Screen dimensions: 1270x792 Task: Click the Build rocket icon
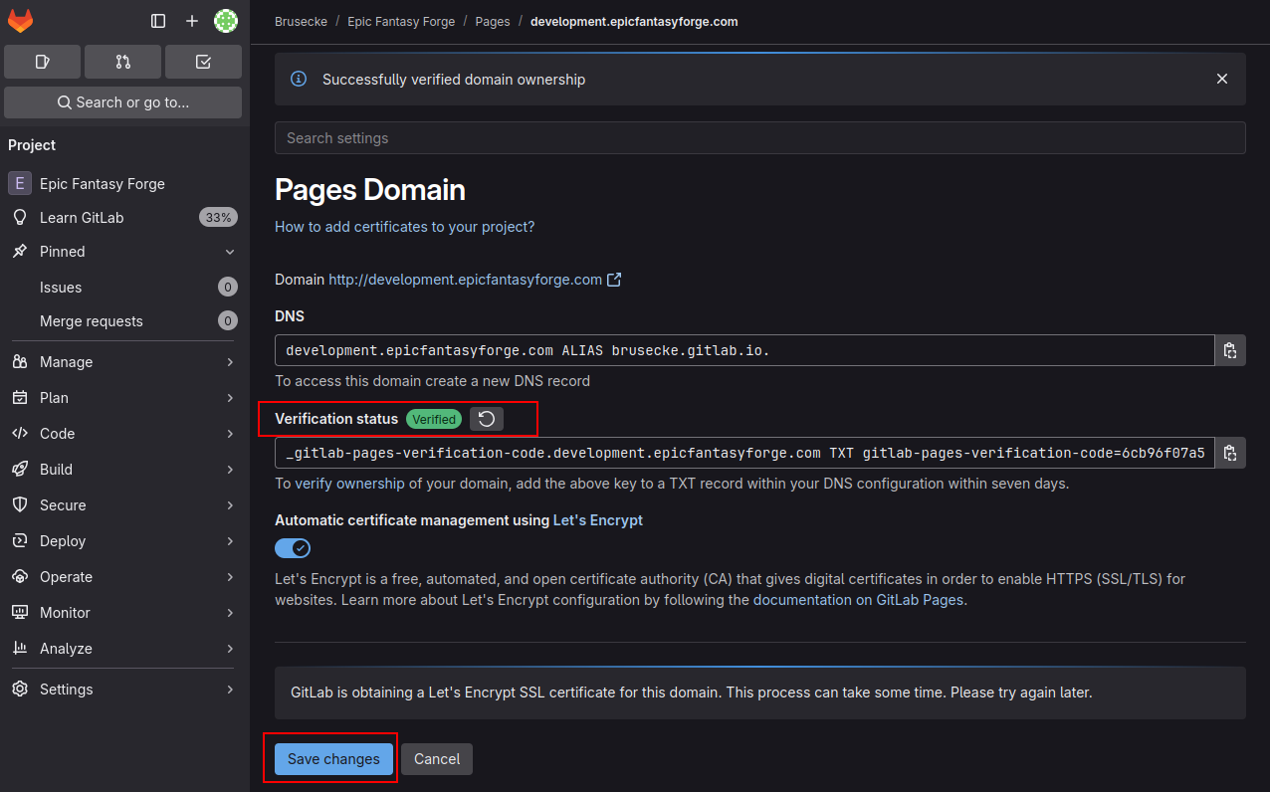[20, 470]
